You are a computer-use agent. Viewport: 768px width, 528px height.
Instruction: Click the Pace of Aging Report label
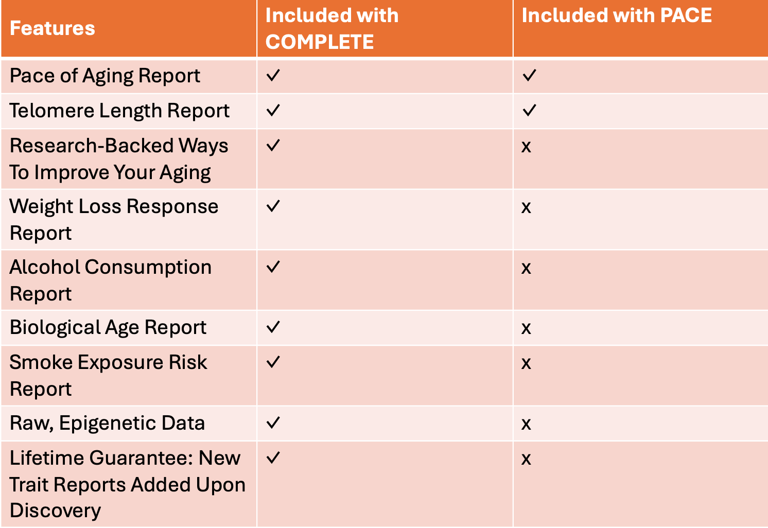tap(105, 76)
